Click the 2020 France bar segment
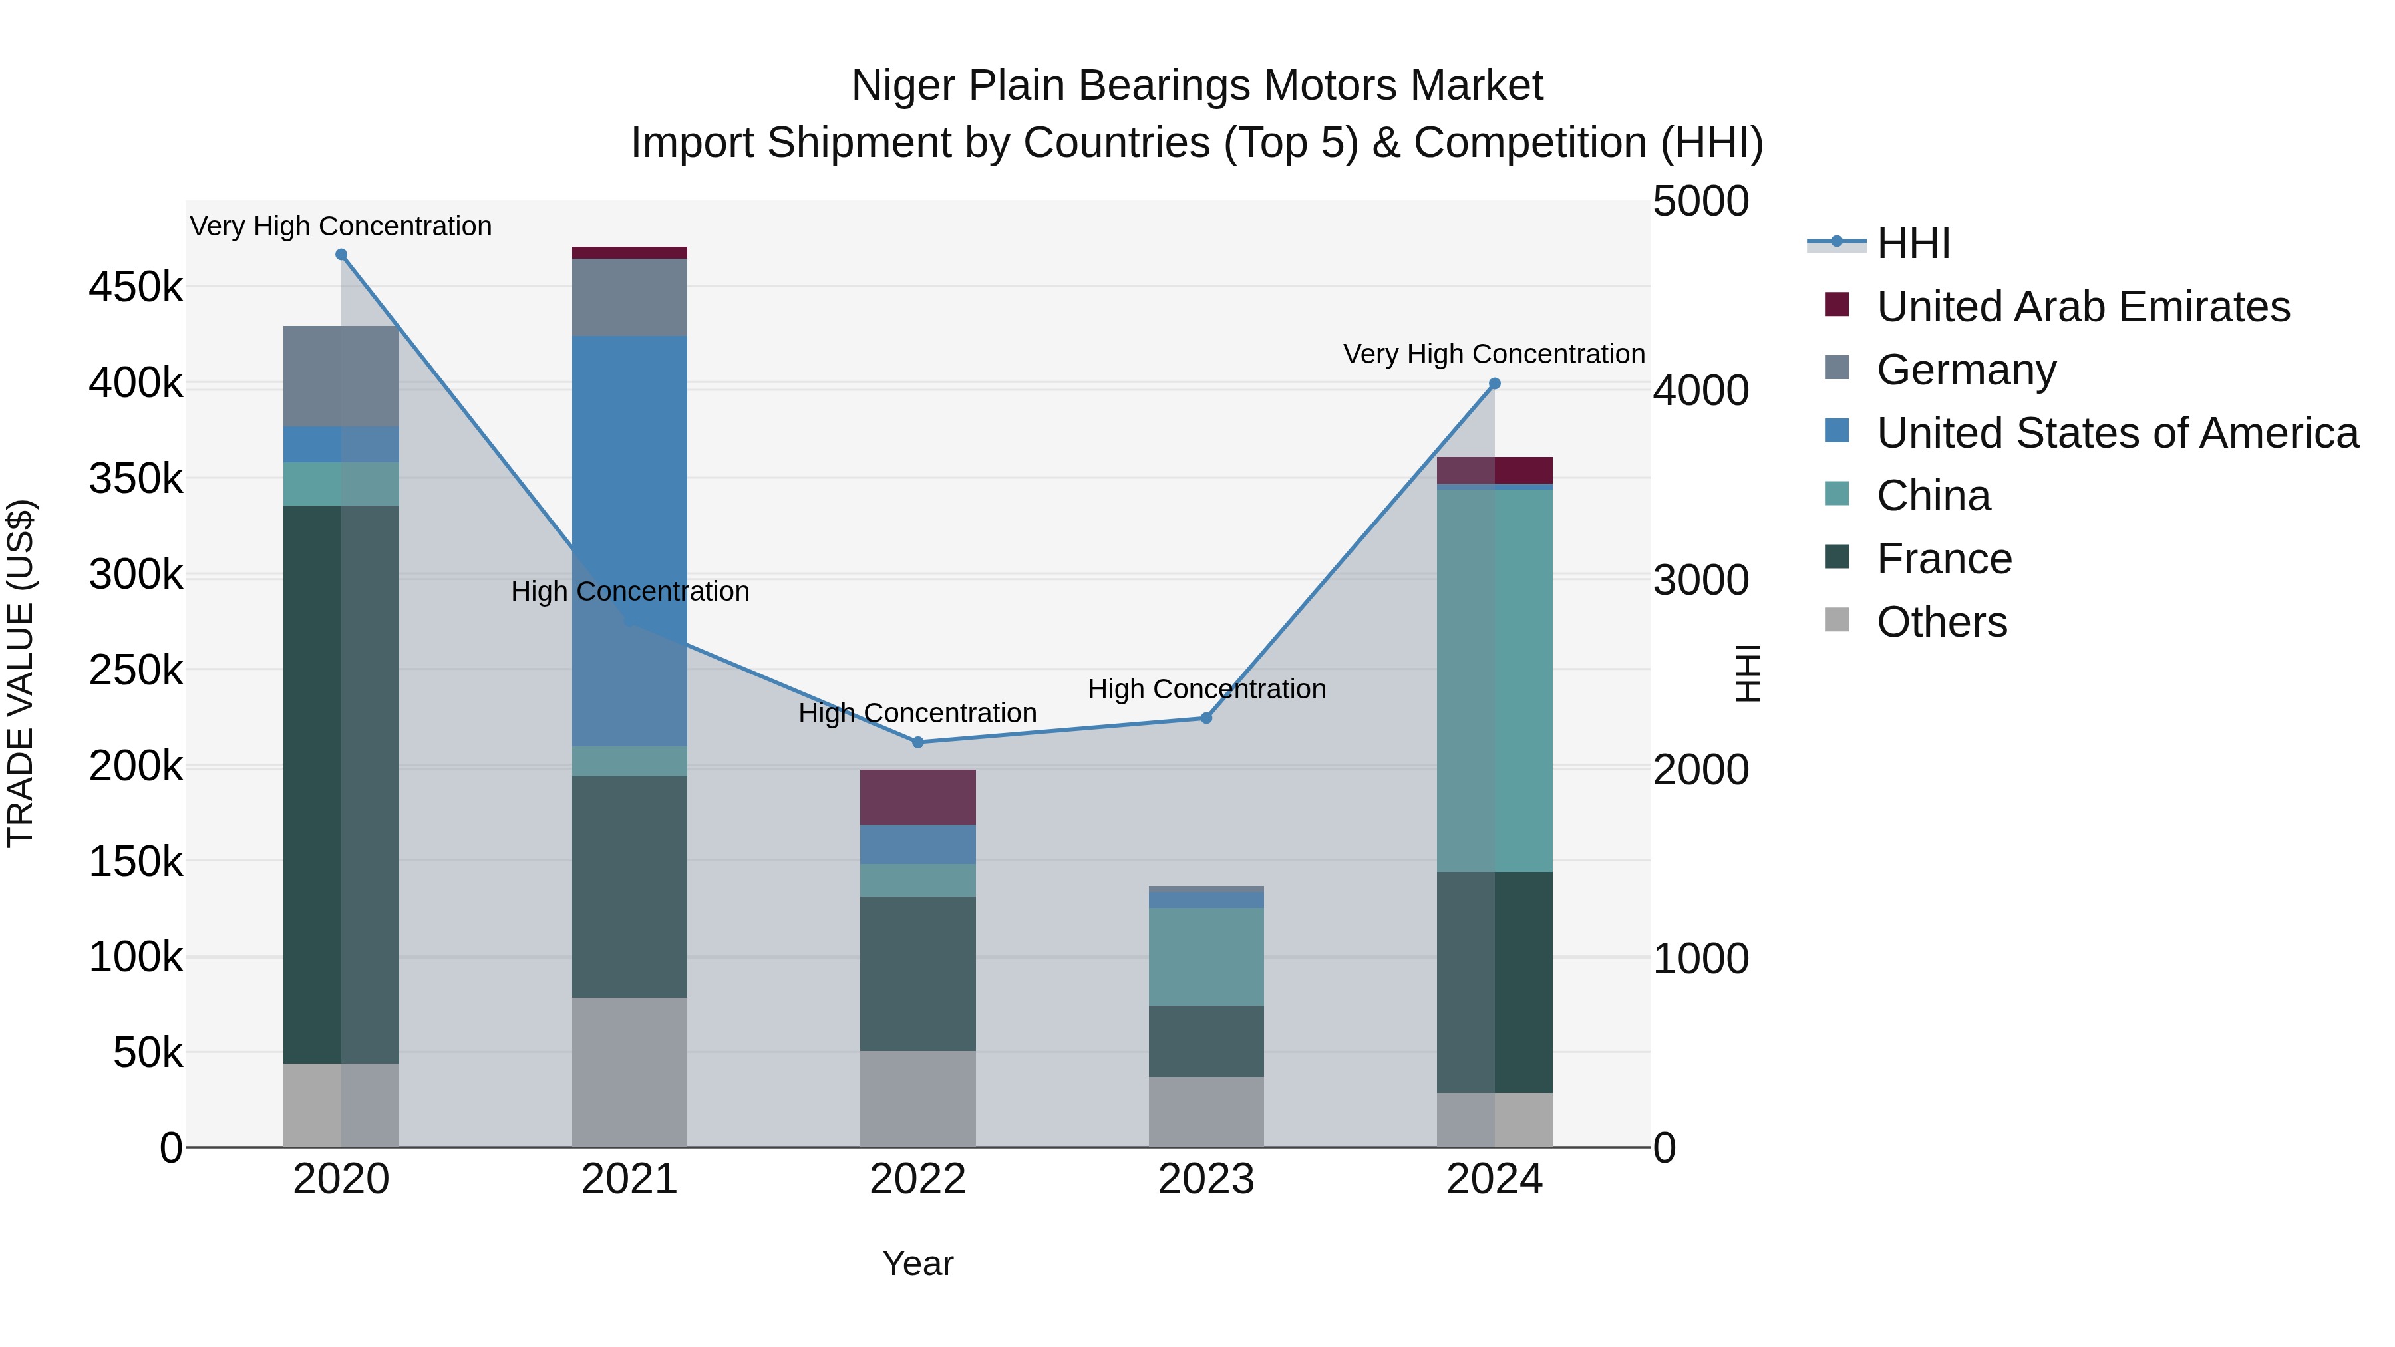 coord(341,785)
